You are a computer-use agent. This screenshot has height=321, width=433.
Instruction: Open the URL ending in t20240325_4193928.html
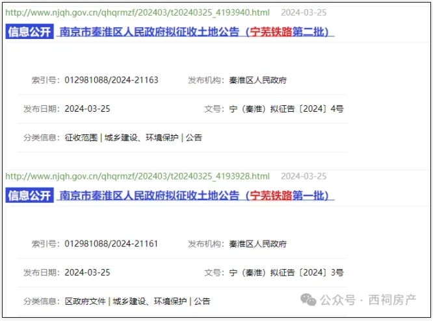(137, 176)
